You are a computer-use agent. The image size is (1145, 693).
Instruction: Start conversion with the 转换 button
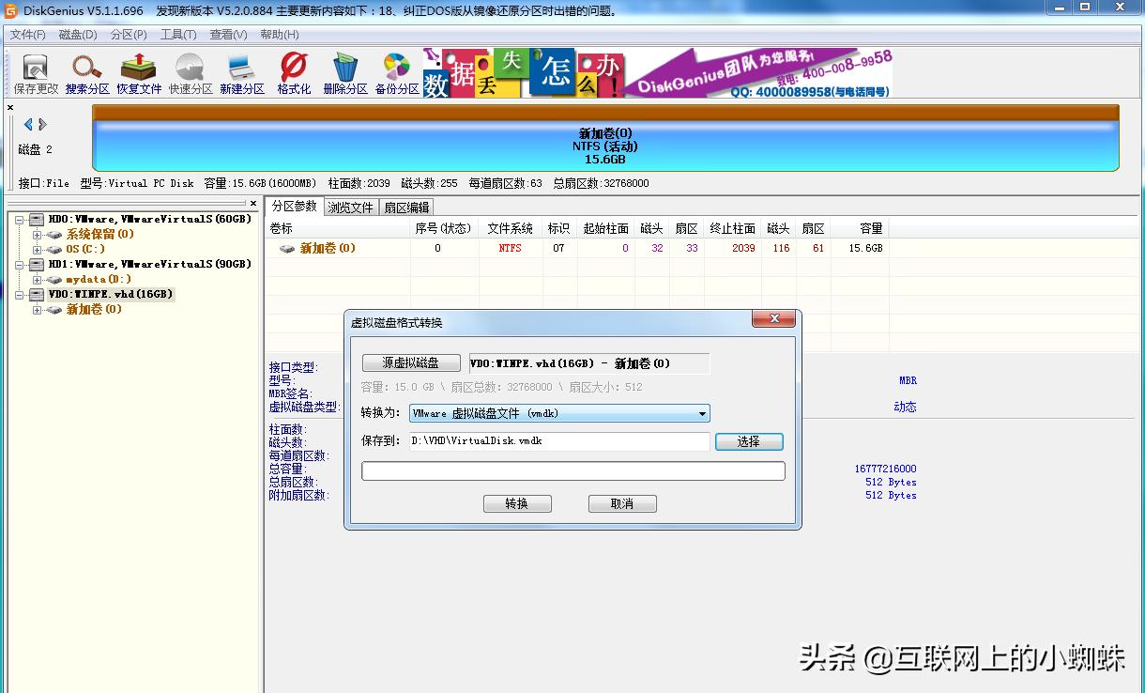pyautogui.click(x=517, y=503)
